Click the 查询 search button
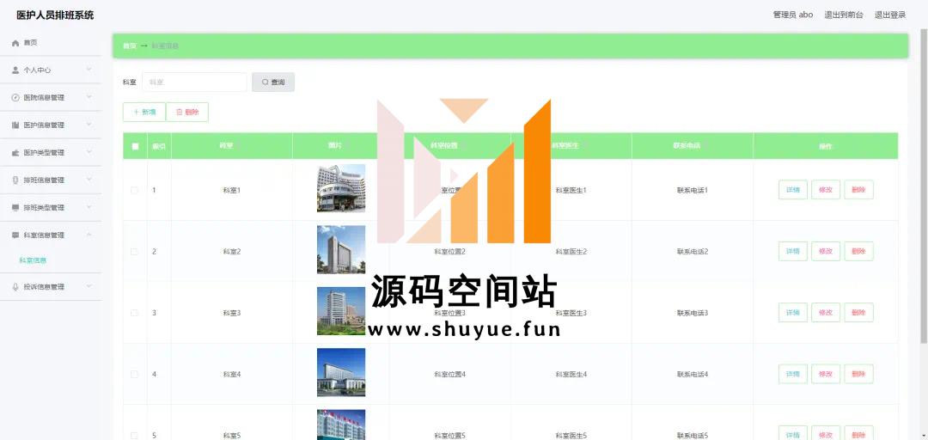Image resolution: width=928 pixels, height=440 pixels. coord(273,82)
